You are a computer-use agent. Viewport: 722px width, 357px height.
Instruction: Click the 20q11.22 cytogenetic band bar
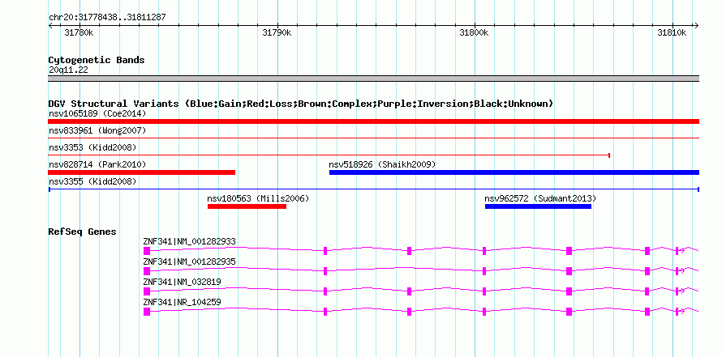pyautogui.click(x=373, y=79)
